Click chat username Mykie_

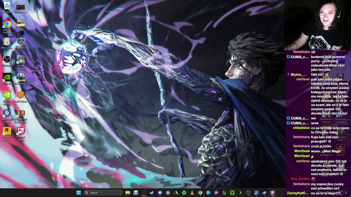299,74
